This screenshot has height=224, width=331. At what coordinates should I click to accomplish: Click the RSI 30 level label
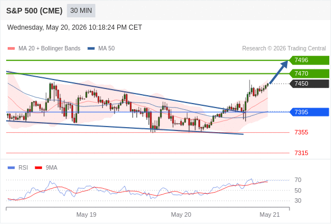click(x=298, y=200)
